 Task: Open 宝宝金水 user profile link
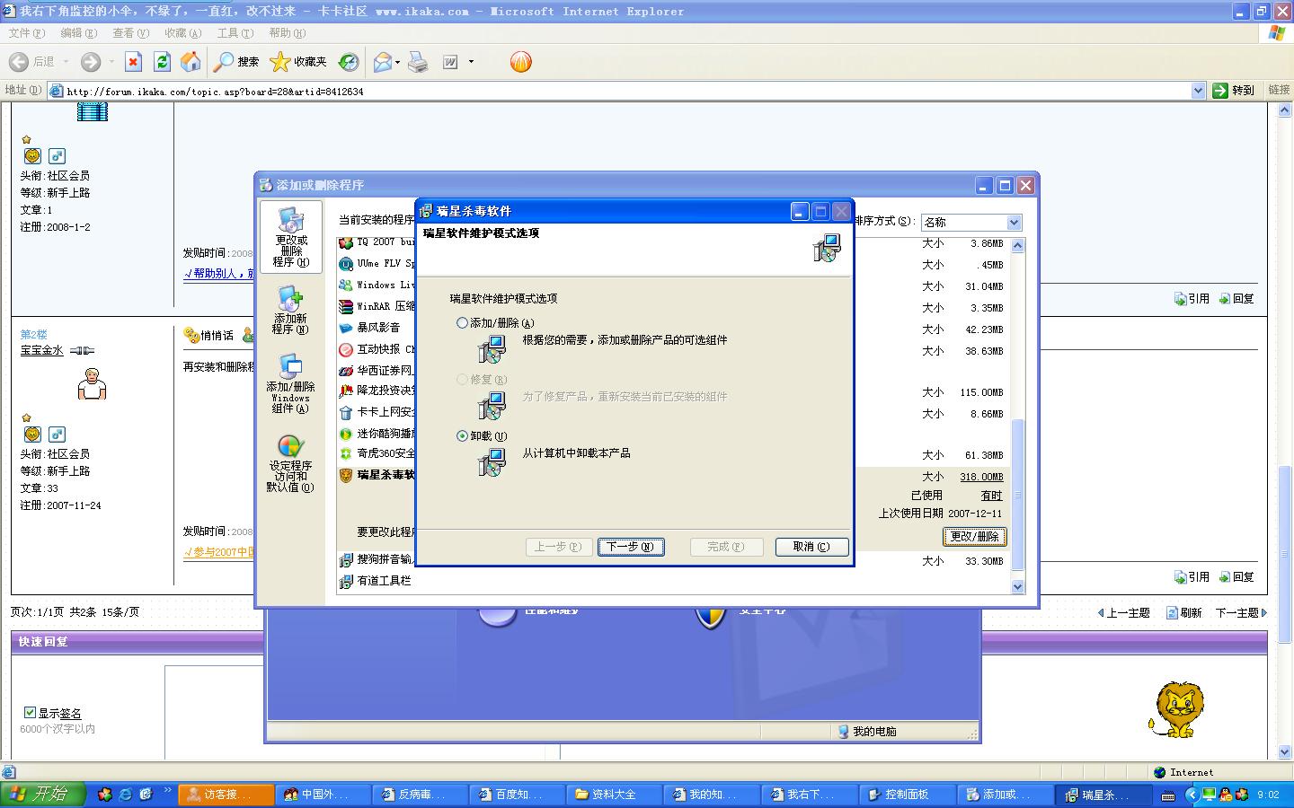coord(42,350)
